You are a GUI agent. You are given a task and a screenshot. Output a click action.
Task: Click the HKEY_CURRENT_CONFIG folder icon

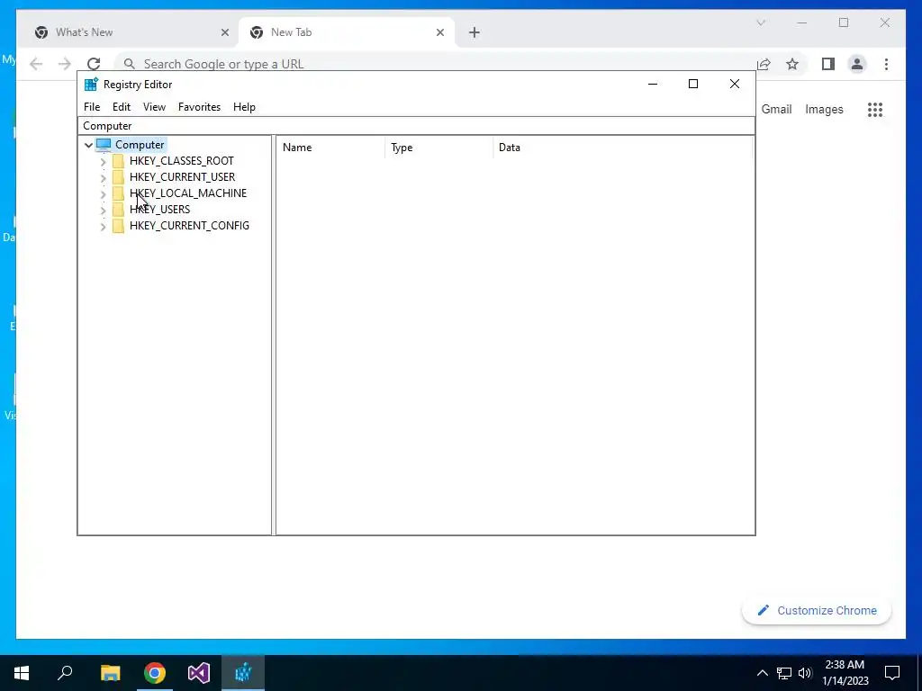118,226
